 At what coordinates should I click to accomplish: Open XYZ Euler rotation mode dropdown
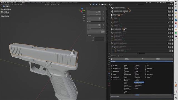pos(96,21)
